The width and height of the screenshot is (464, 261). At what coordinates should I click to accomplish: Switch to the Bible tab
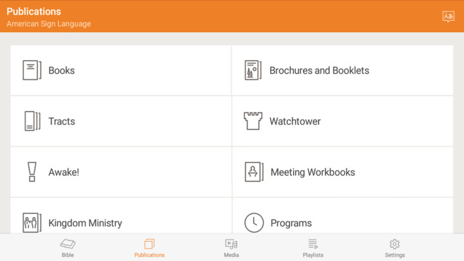pos(68,247)
